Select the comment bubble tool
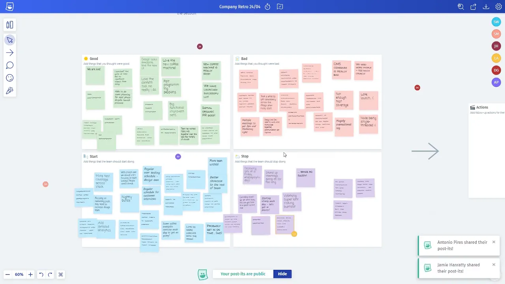Viewport: 505px width, 284px height. [x=10, y=65]
